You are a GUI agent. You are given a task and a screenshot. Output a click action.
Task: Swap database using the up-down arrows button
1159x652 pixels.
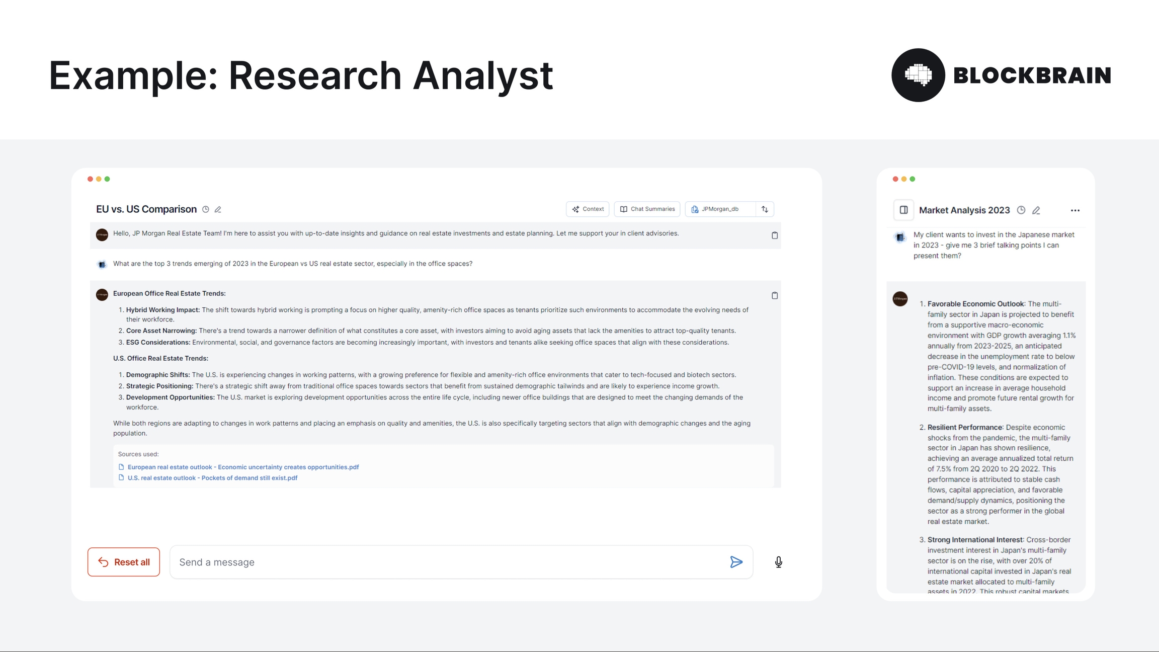coord(765,209)
